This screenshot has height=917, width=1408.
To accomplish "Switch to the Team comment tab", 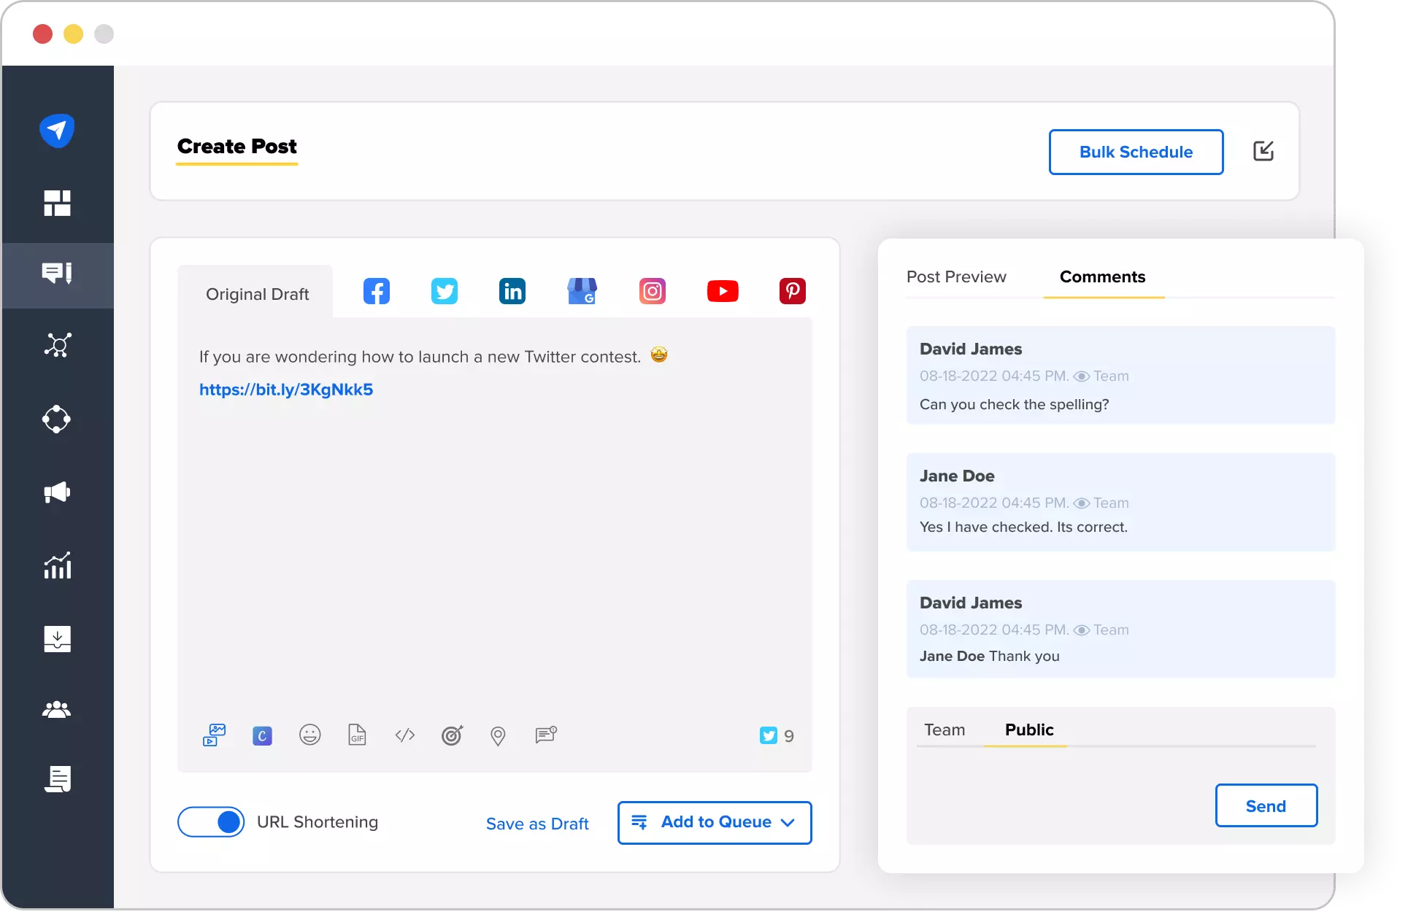I will 945,730.
